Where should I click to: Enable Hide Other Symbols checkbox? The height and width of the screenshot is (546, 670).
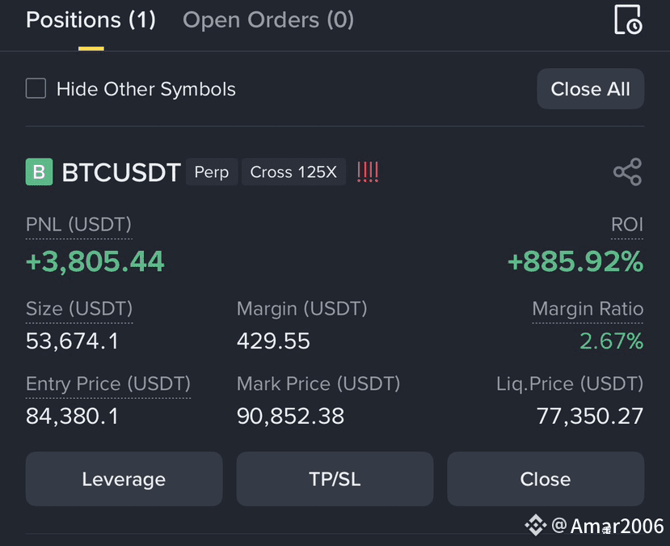[36, 88]
